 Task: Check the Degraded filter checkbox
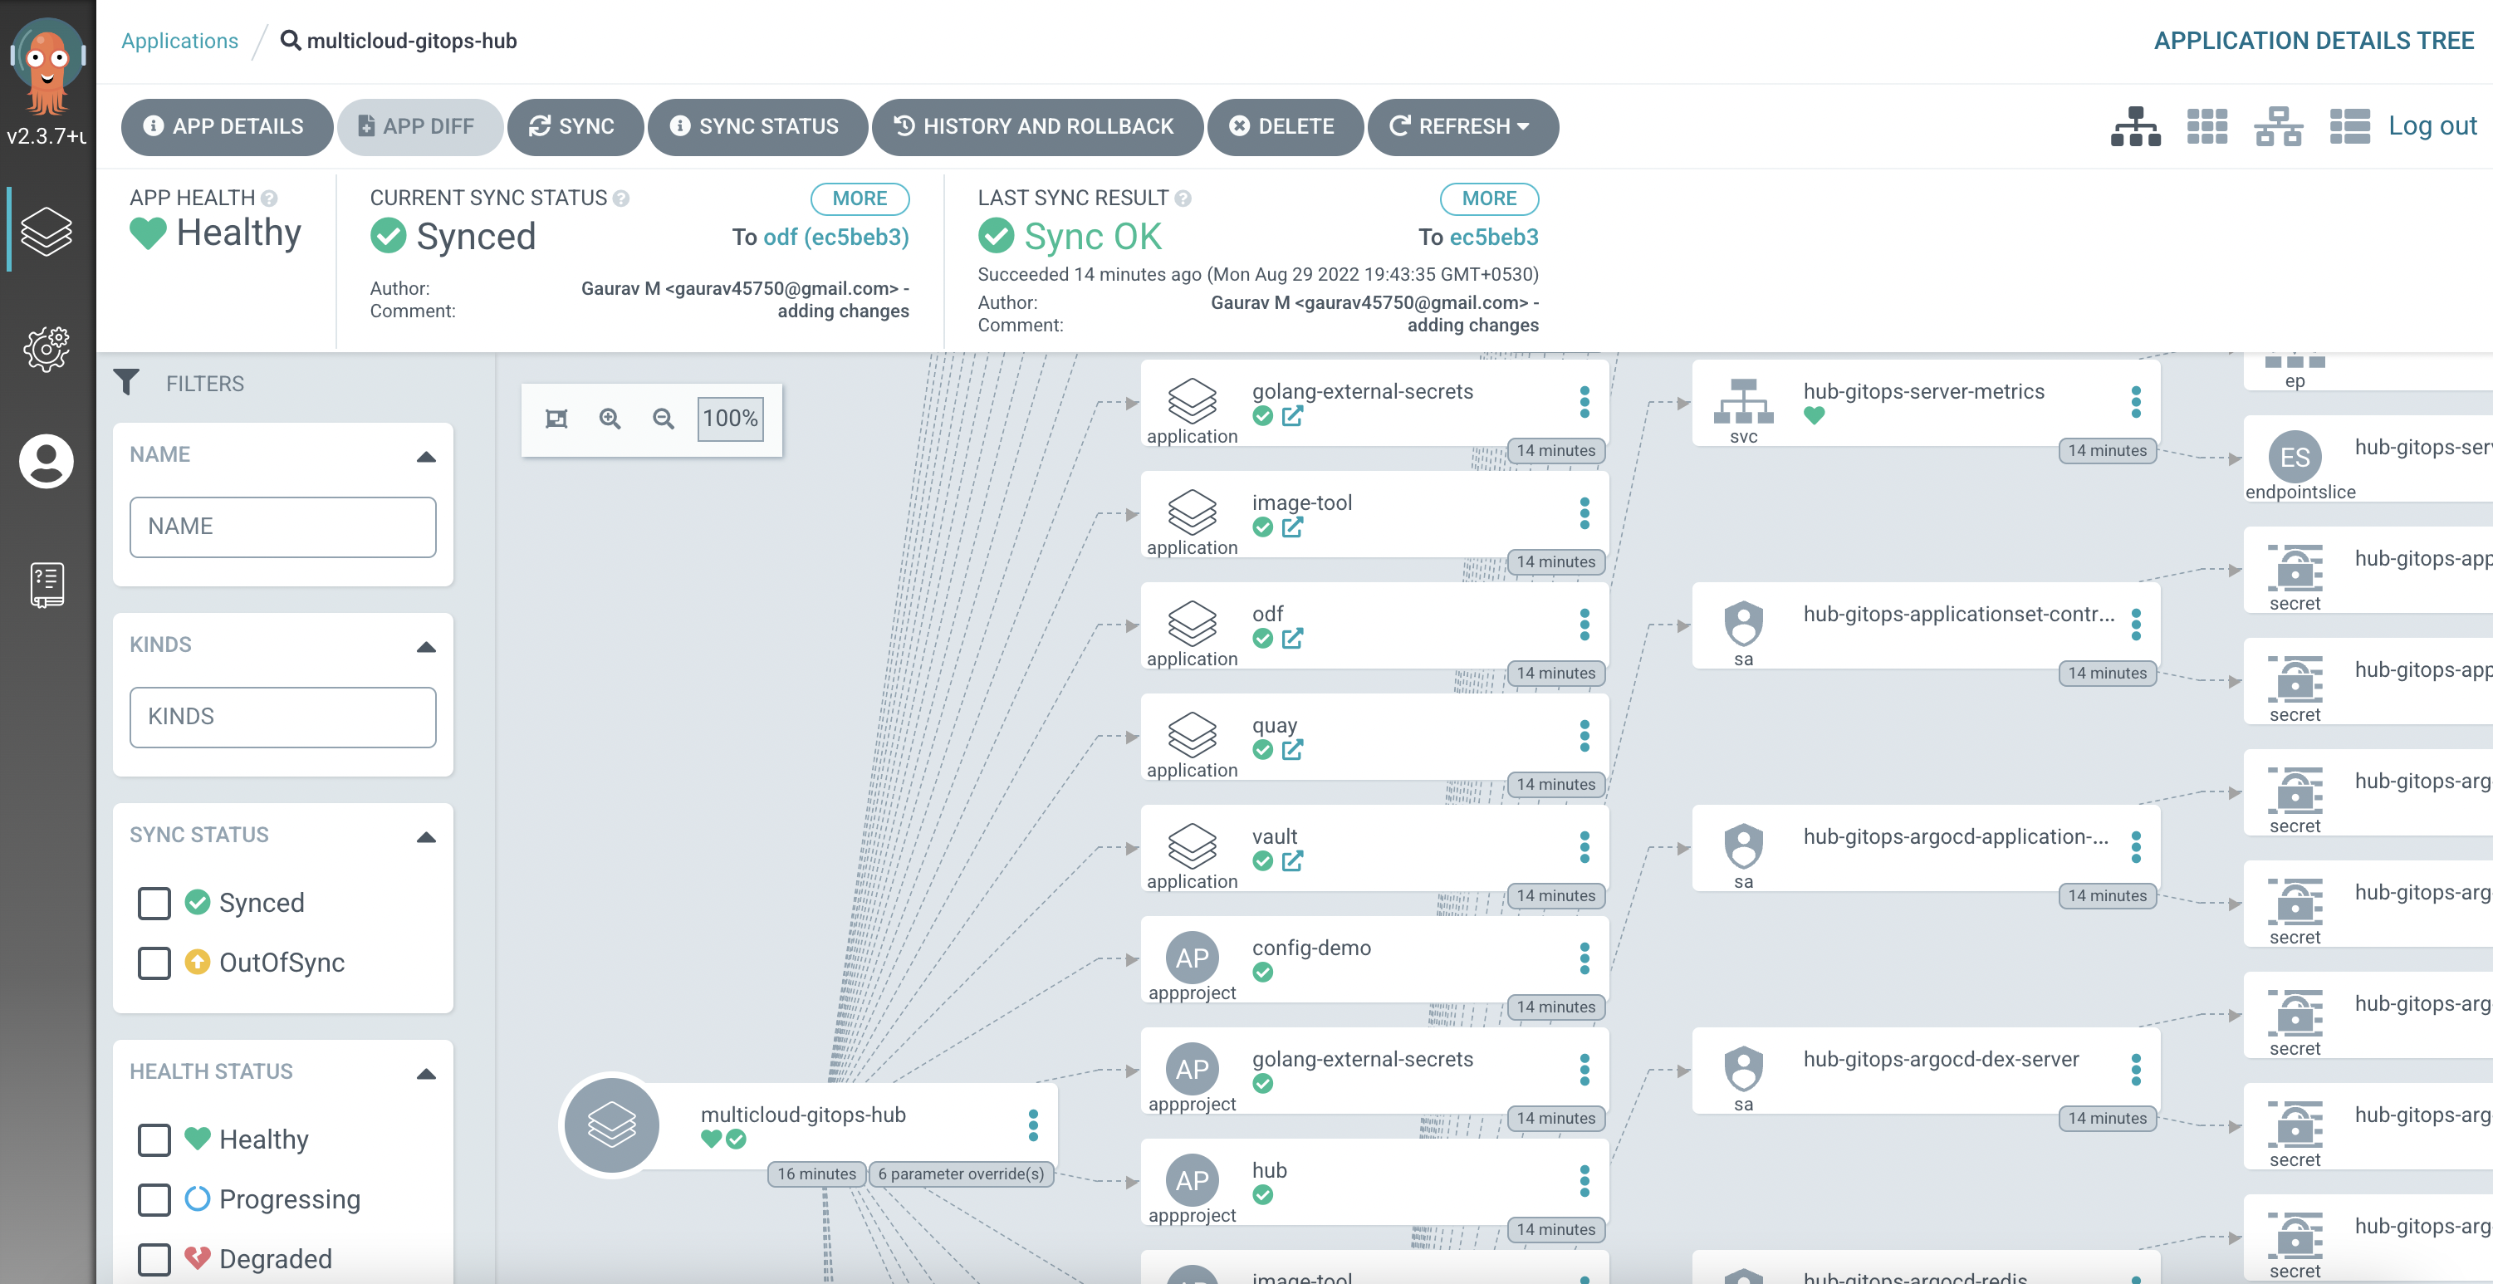click(154, 1261)
